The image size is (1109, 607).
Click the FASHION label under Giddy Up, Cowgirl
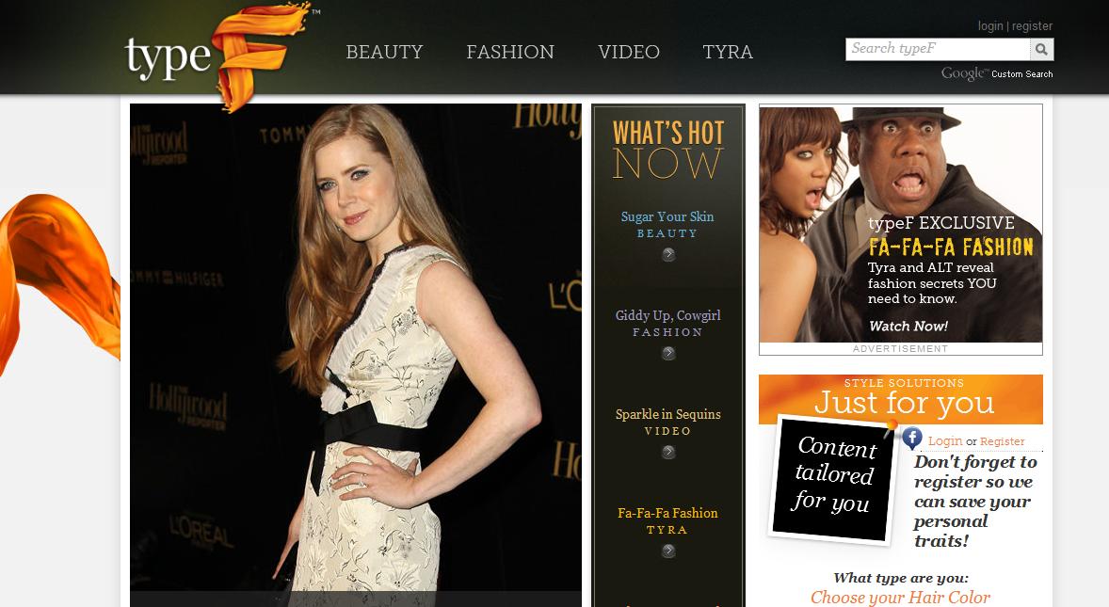click(667, 332)
